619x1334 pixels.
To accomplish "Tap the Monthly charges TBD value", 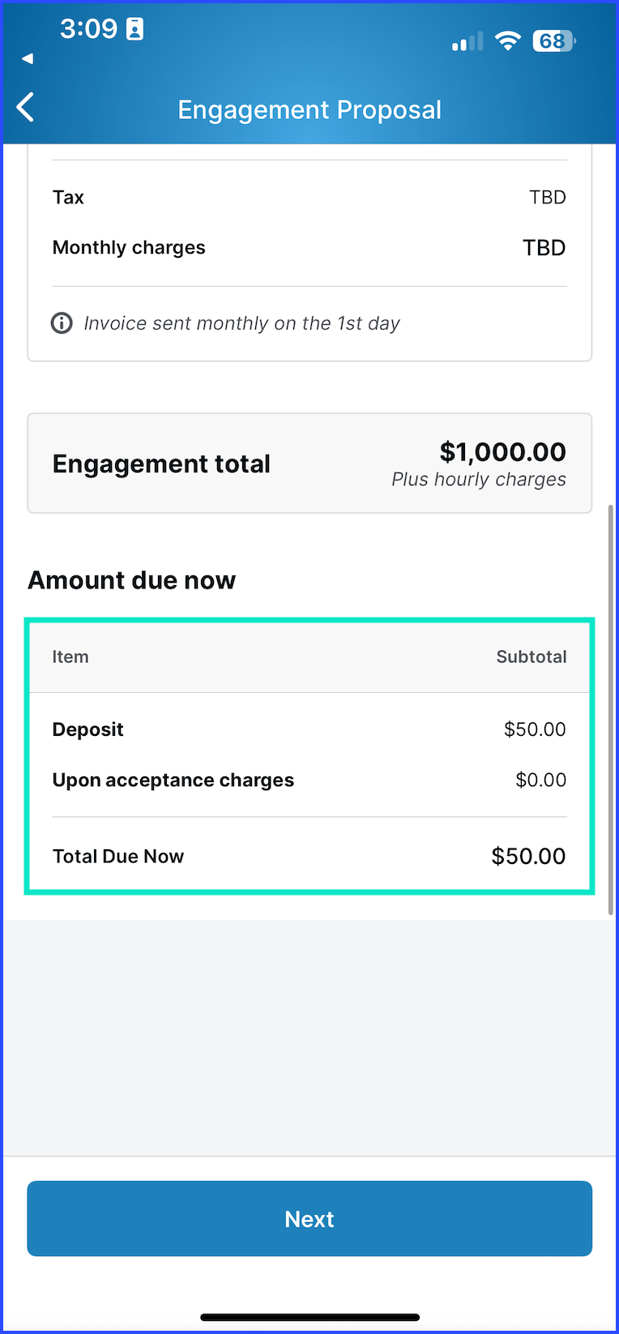I will pos(544,247).
